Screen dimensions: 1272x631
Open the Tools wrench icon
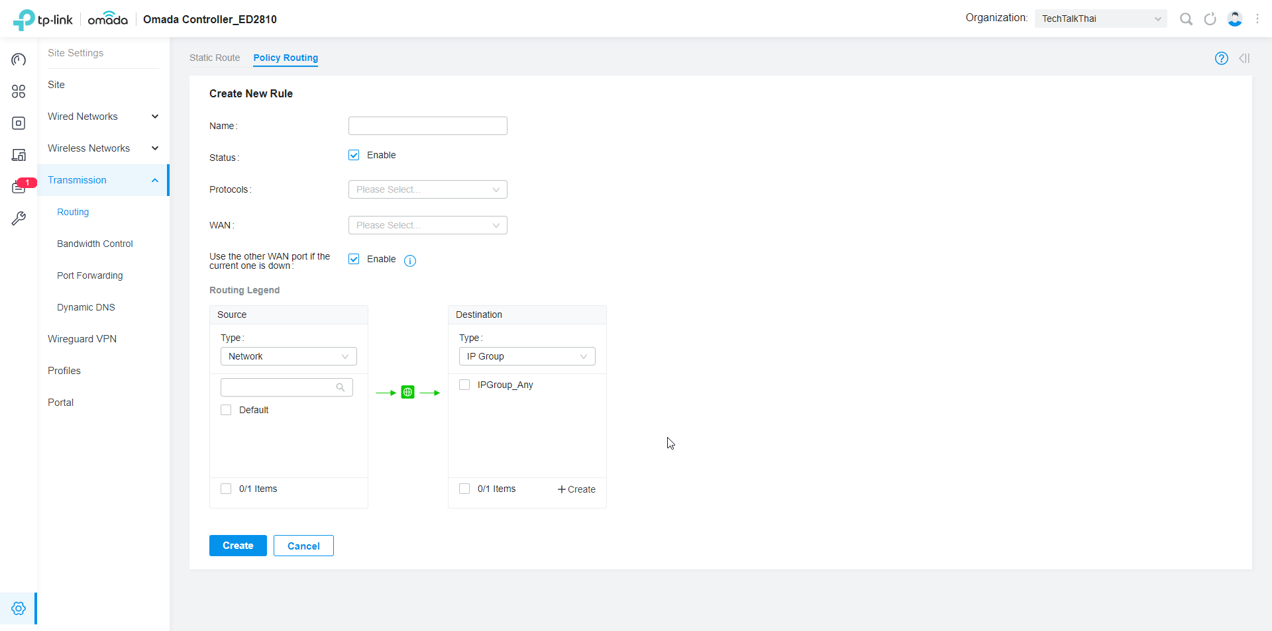pos(19,218)
